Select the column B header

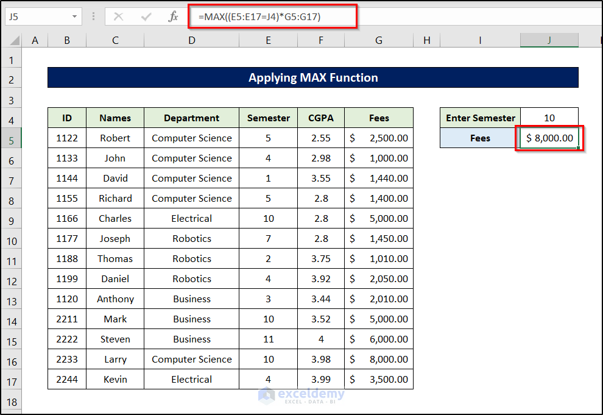pos(67,40)
